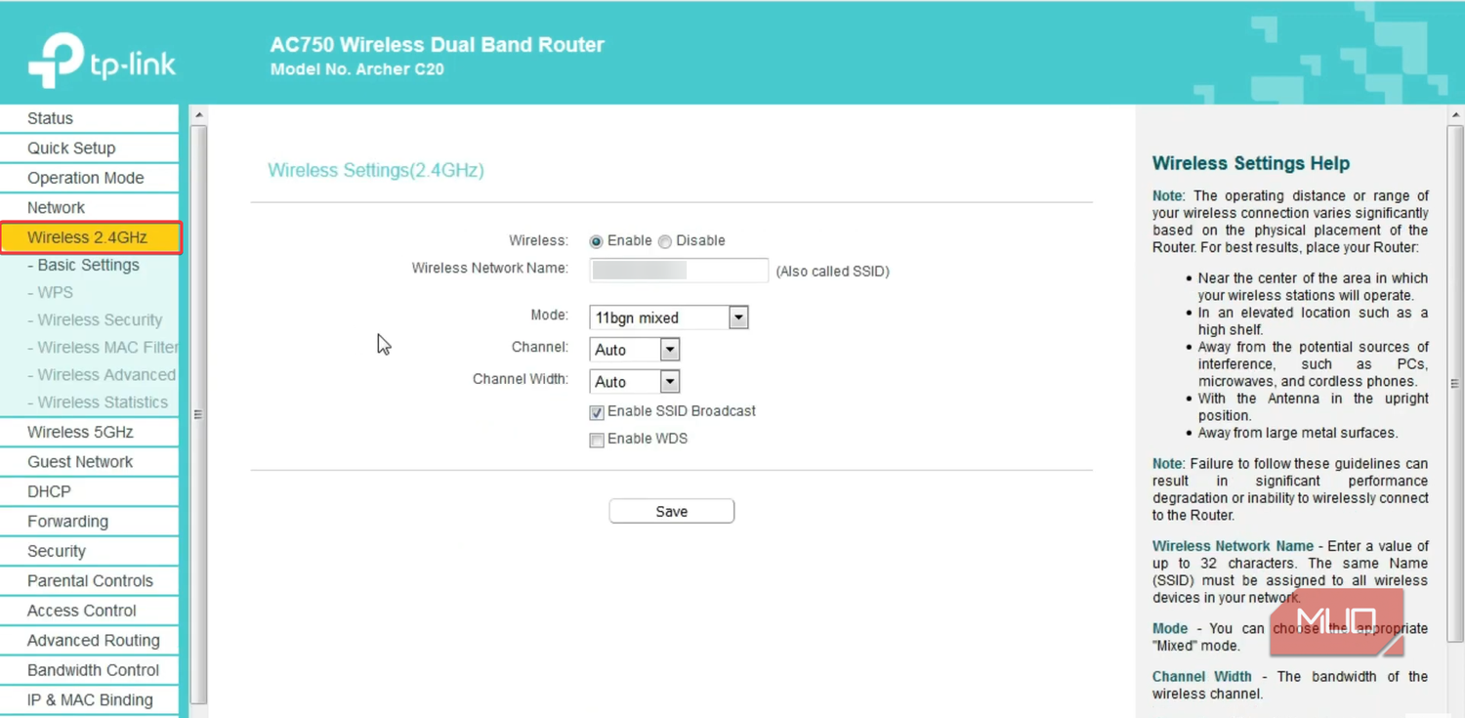Click the tp-link logo

(x=102, y=61)
